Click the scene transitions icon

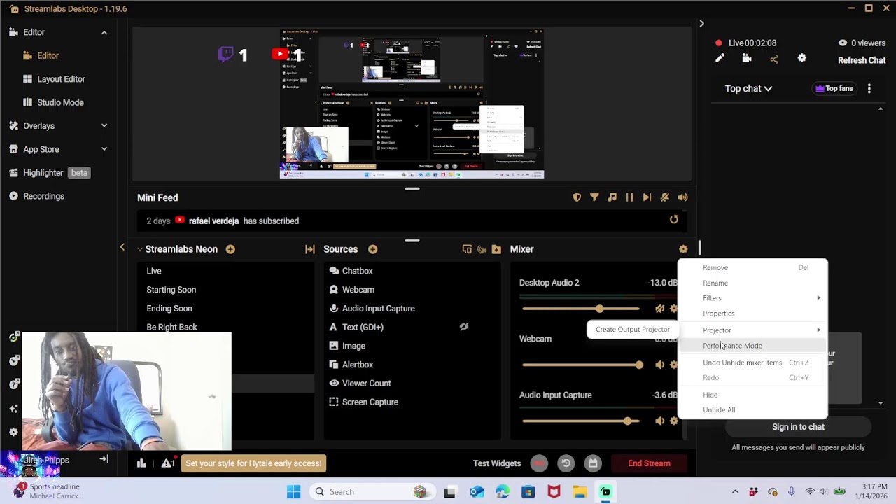point(310,249)
